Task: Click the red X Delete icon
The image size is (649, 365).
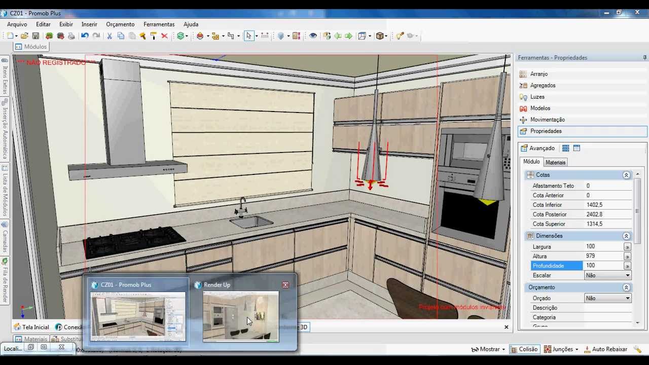Action: (164, 35)
